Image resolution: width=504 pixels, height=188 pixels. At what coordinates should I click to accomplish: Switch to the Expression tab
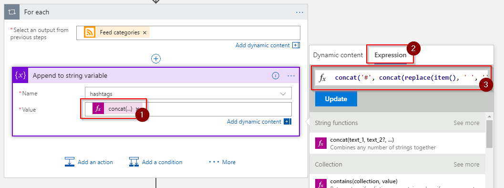[x=391, y=55]
